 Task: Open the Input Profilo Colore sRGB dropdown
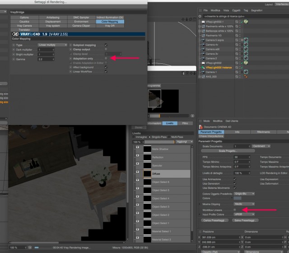coord(244,214)
